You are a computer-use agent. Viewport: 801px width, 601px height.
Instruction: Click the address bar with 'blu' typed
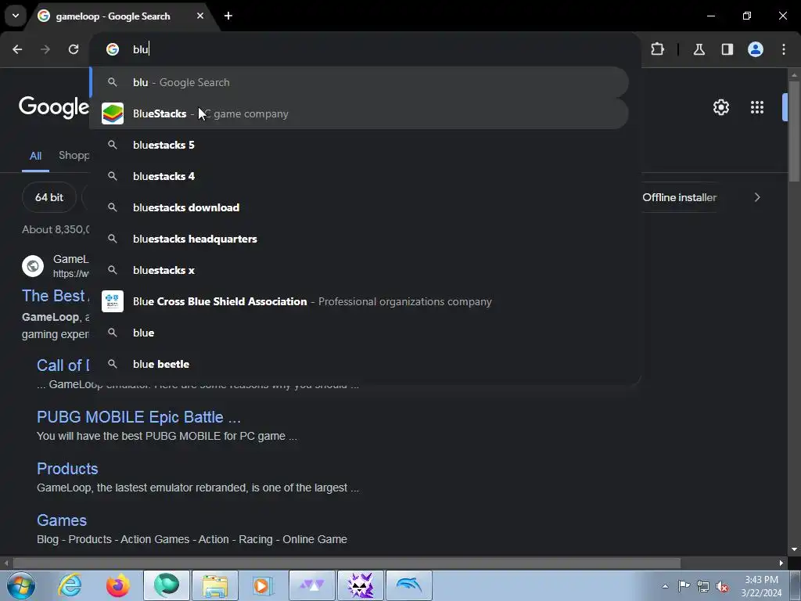coord(365,49)
